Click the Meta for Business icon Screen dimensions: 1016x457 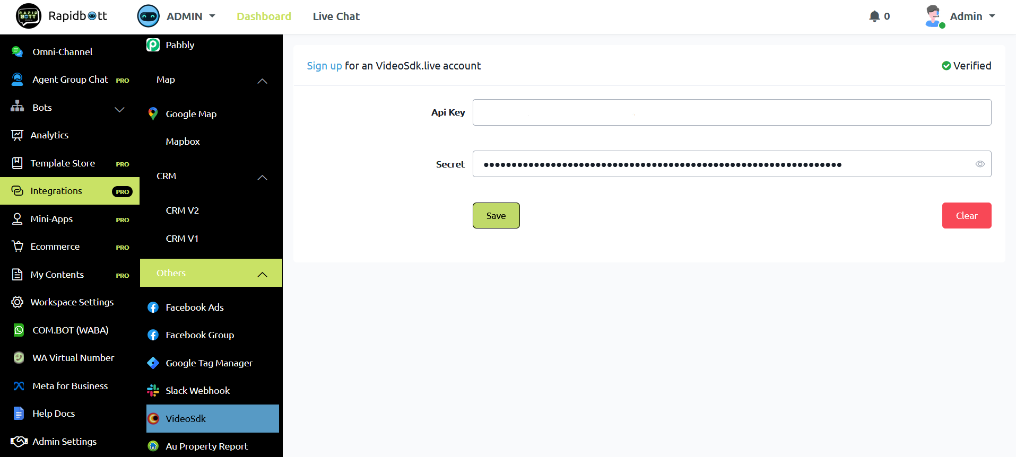tap(19, 386)
